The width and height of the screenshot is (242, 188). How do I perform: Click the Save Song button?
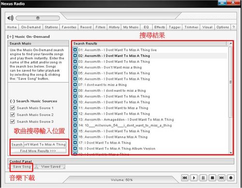pos(22,167)
